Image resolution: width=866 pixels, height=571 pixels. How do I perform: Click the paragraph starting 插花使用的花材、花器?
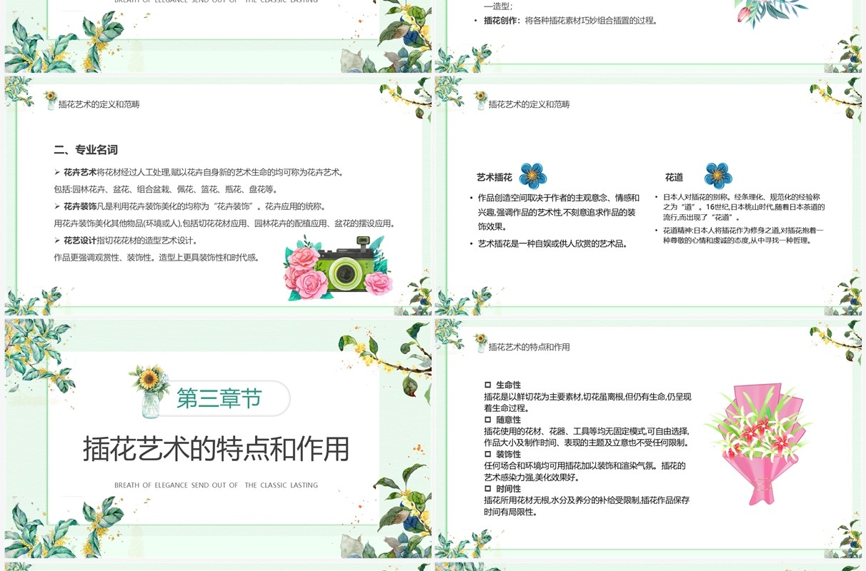click(x=587, y=437)
